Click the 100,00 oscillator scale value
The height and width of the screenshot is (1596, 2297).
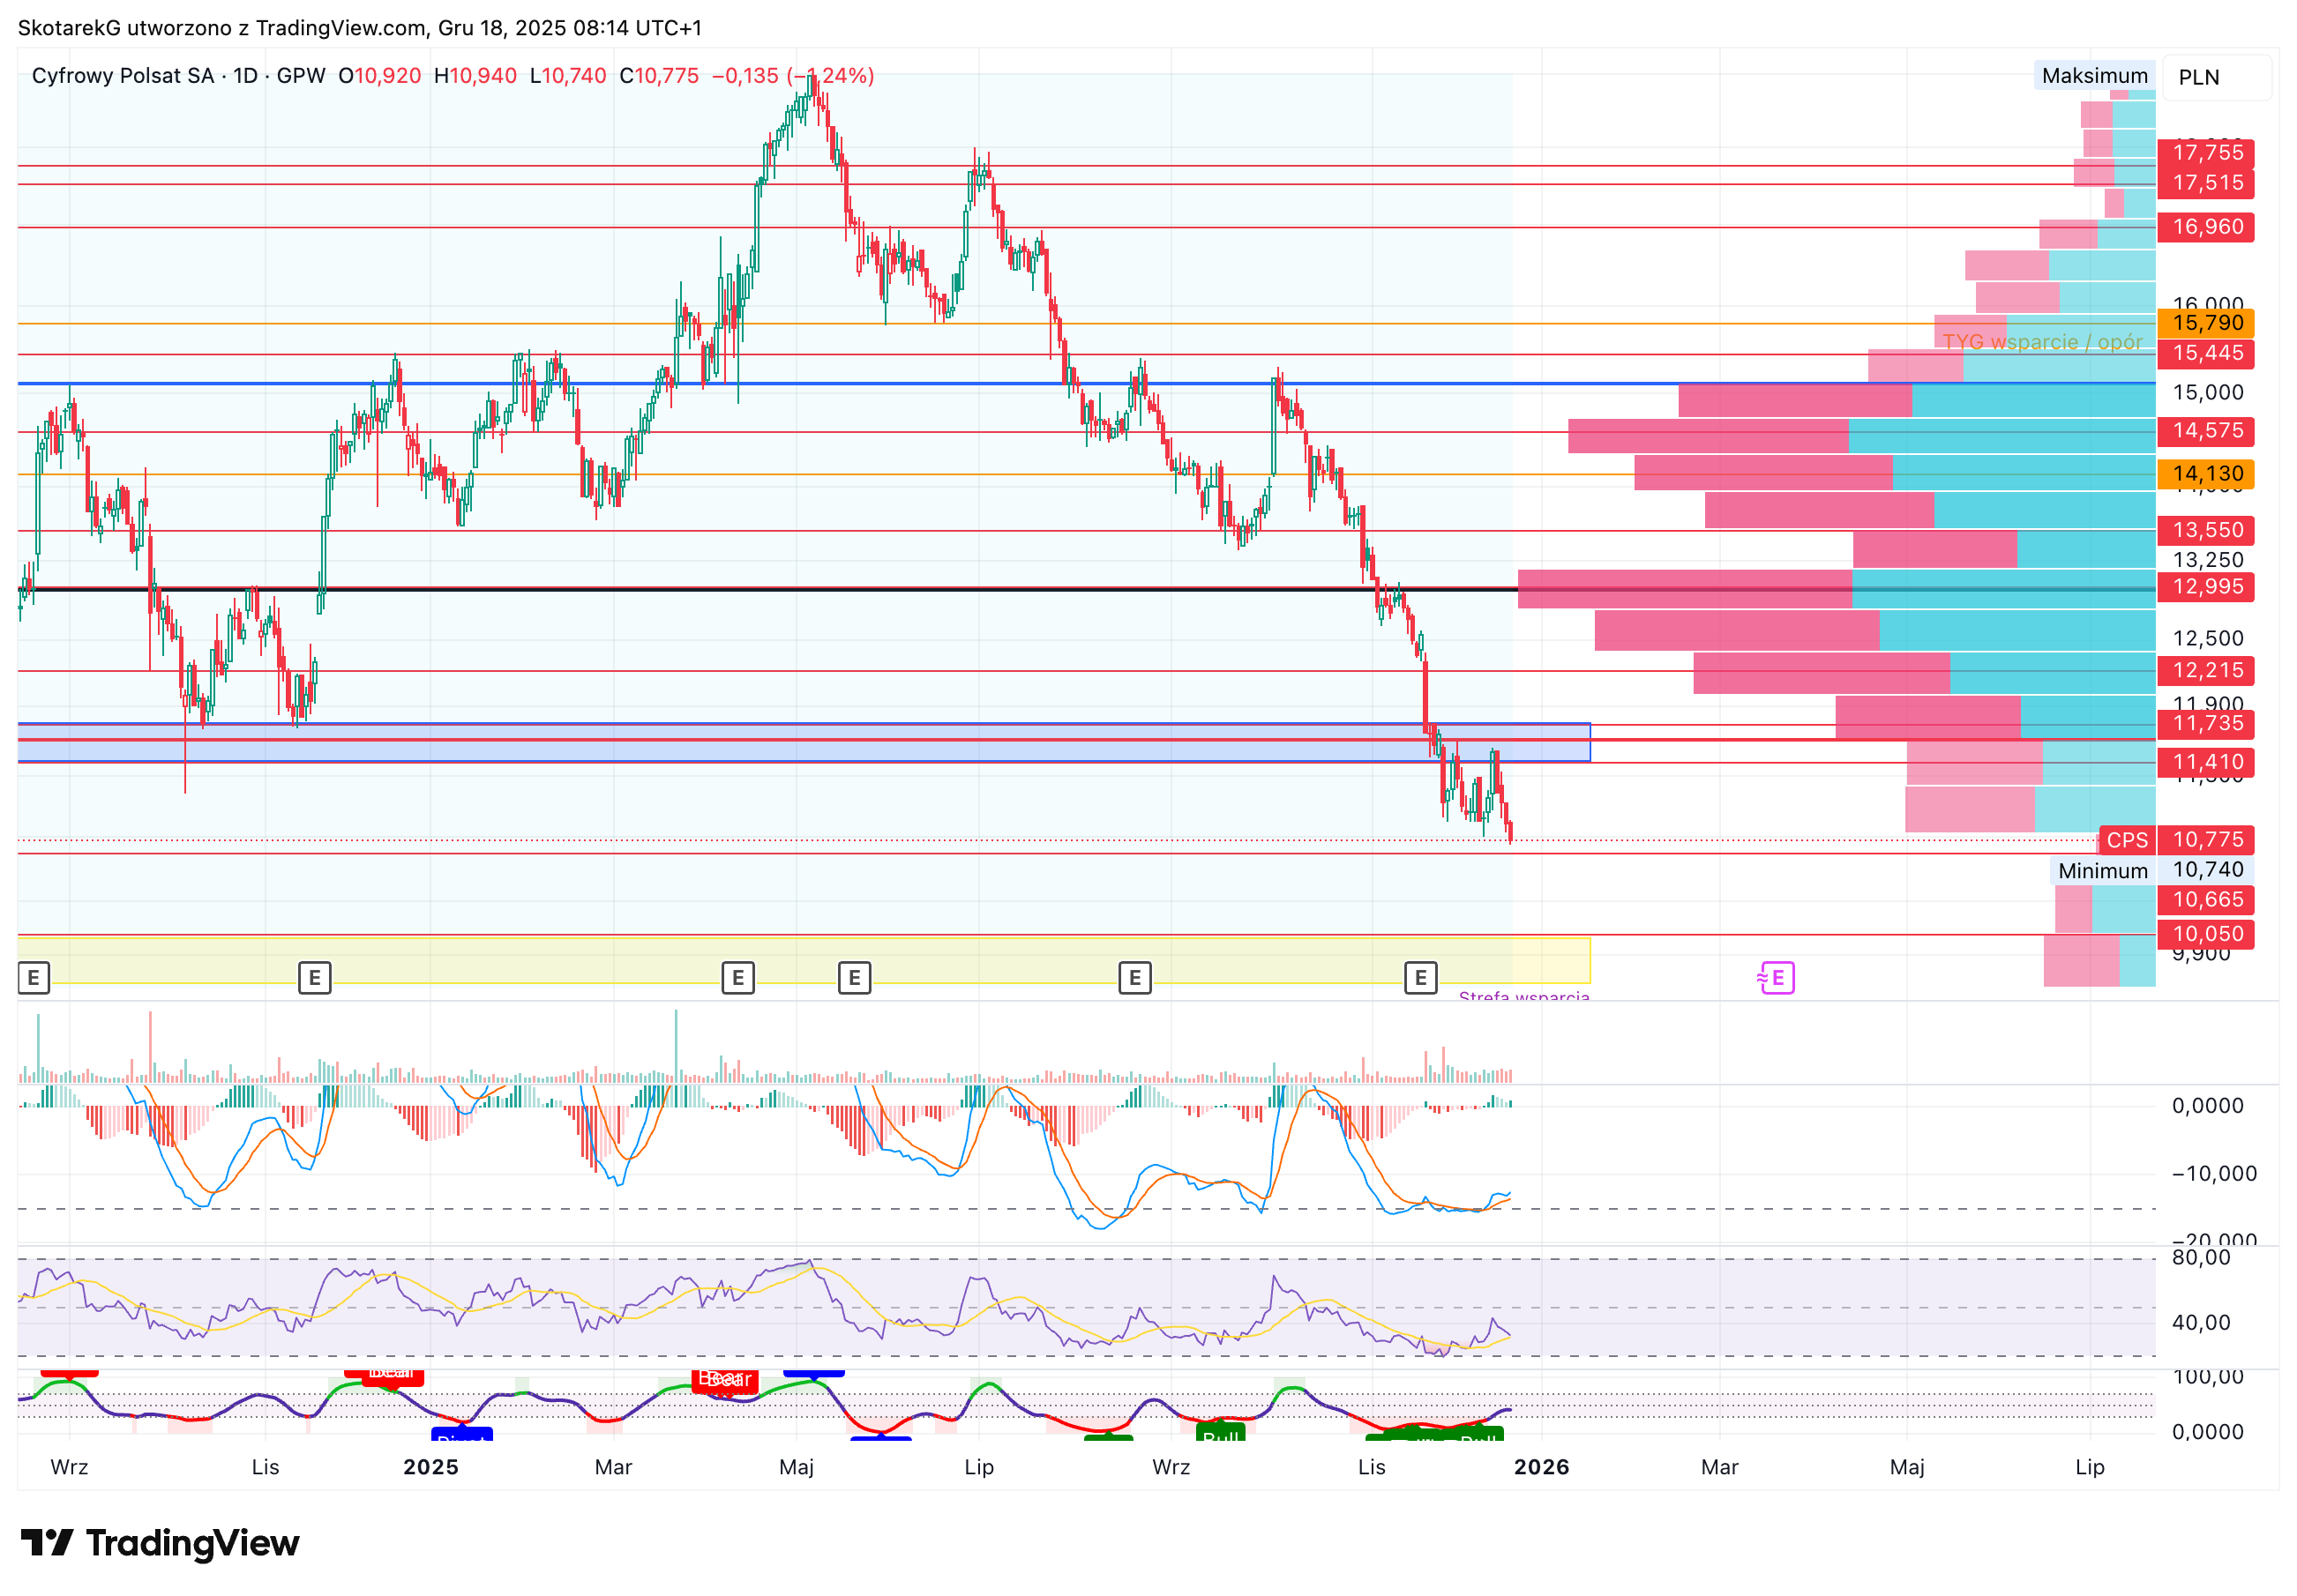coord(2207,1378)
